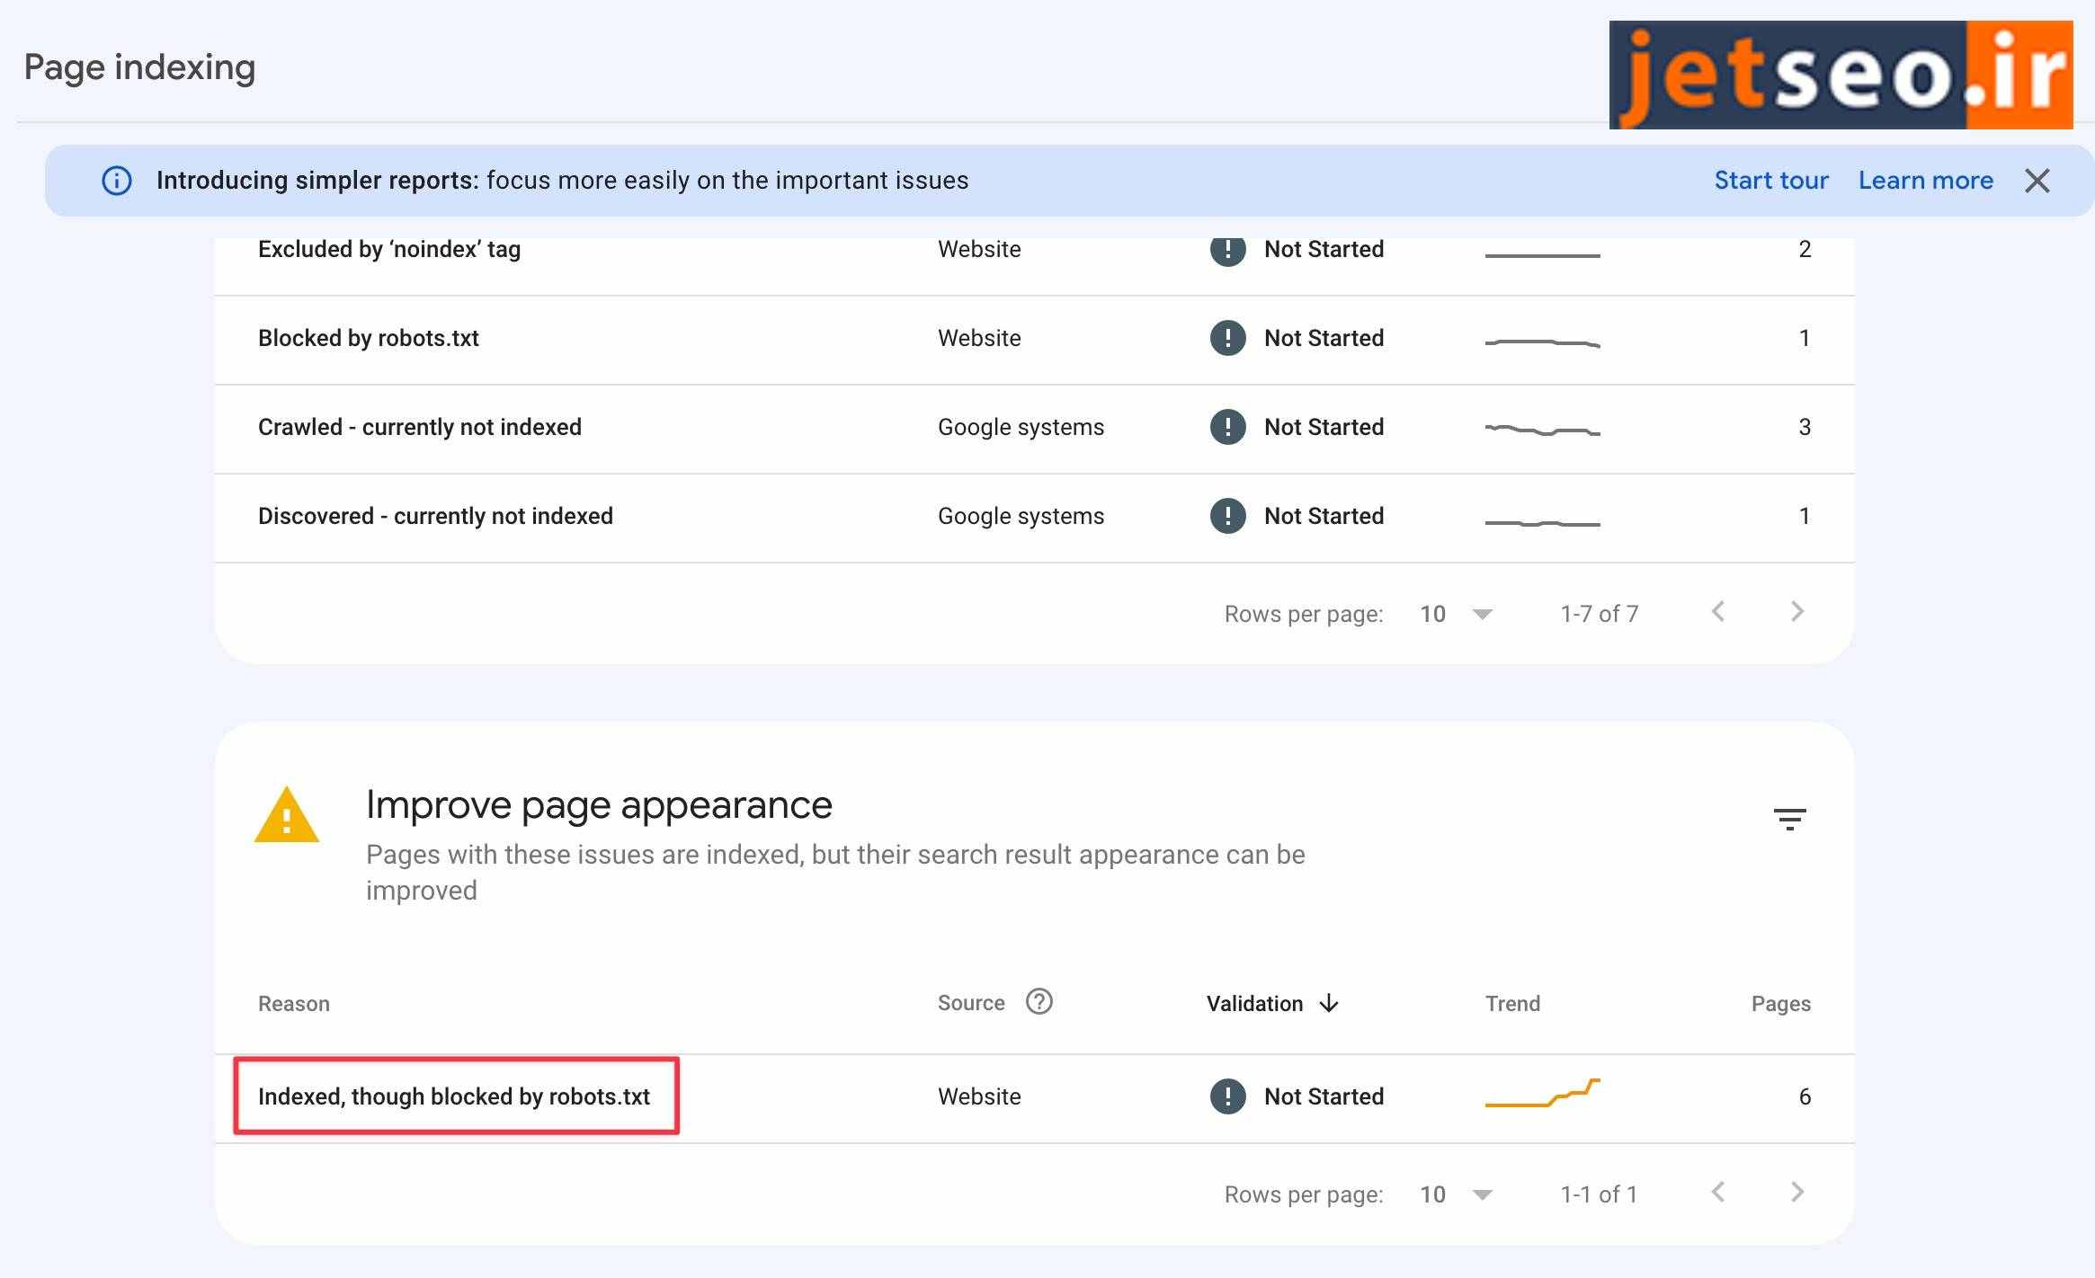Viewport: 2095px width, 1278px height.
Task: Open the Learn more link
Action: 1925,181
